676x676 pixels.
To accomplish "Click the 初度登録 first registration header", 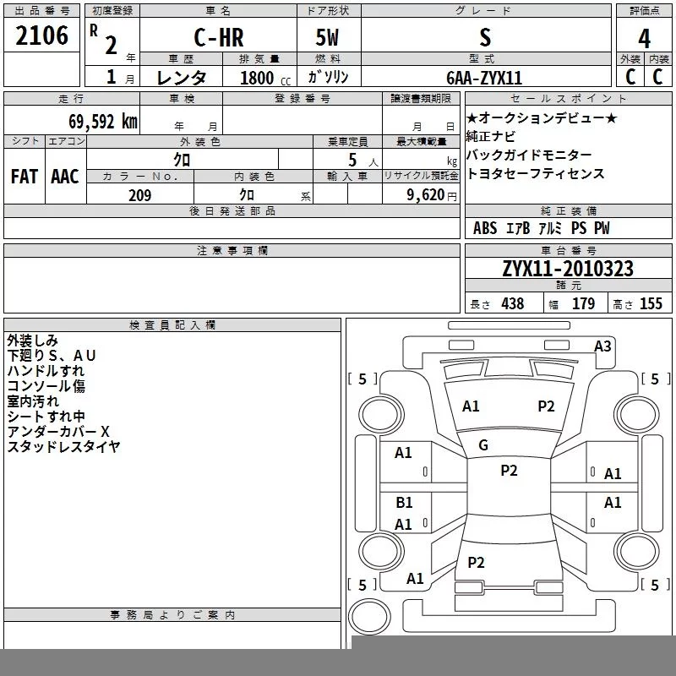I will click(x=112, y=11).
